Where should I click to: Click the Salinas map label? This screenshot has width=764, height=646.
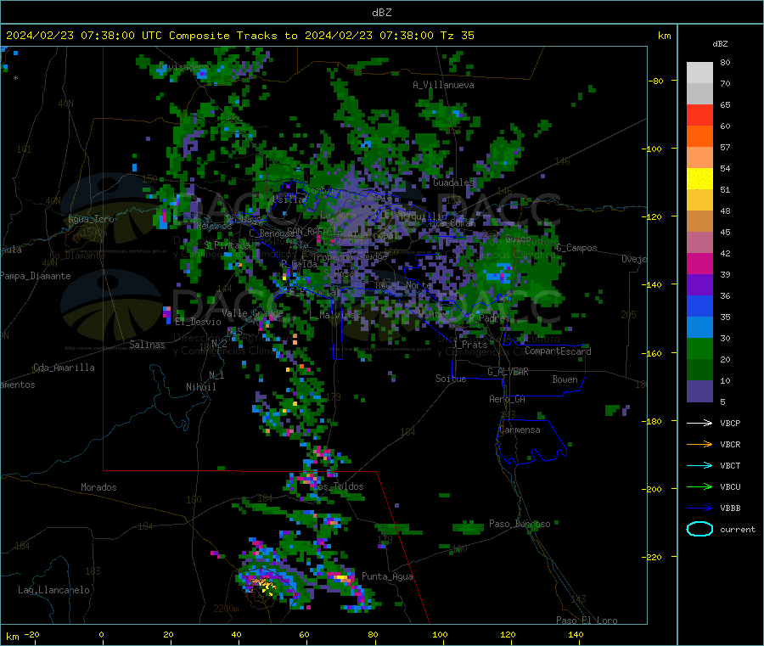click(x=147, y=345)
